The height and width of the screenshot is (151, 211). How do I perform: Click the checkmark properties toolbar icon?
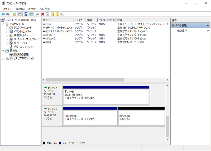[x=47, y=14]
